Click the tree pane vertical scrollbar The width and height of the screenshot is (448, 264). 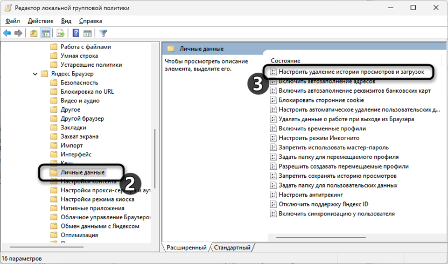[155, 159]
